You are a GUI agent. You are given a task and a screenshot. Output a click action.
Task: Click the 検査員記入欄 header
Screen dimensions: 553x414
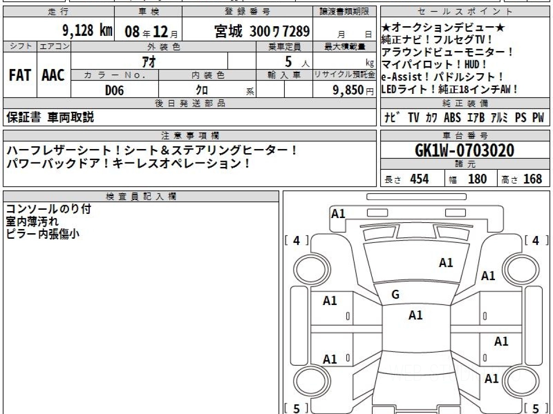click(141, 196)
